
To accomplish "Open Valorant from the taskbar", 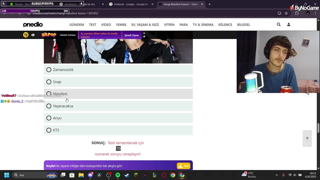I will [145, 175].
